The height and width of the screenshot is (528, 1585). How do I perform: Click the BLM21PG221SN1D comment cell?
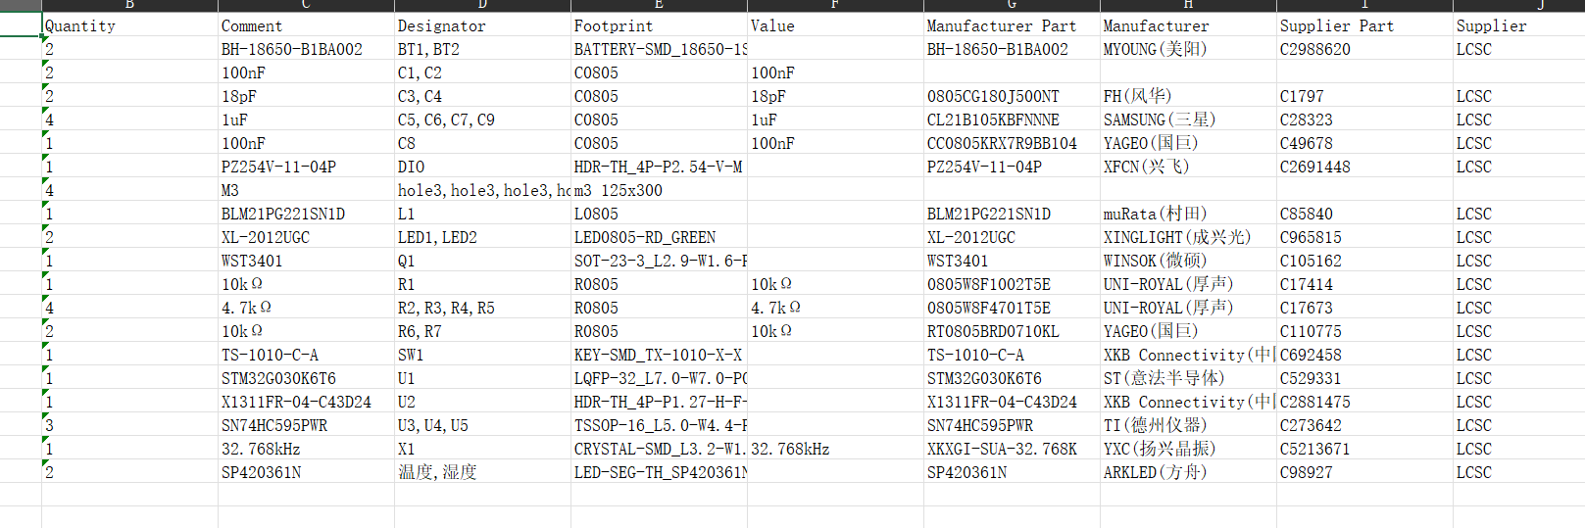(x=306, y=214)
